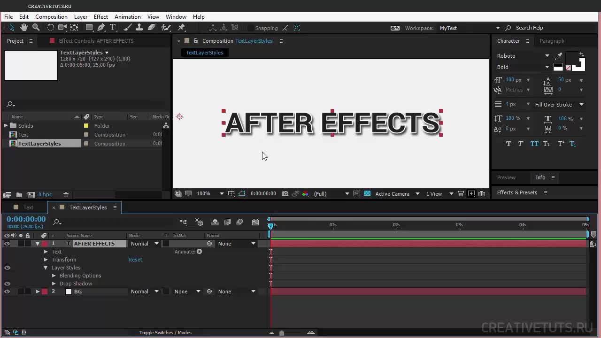Open Composition Mini-Flowchart in timeline
The image size is (601, 338).
click(183, 222)
